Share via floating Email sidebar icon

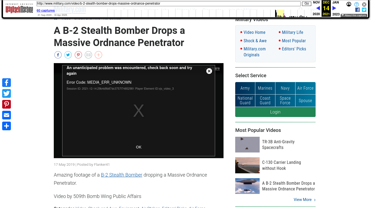point(7,115)
